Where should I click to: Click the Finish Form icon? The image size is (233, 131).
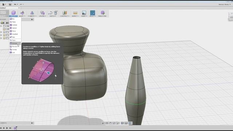102,13
